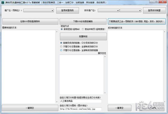The width and height of the screenshot is (168, 114).
Task: Choose 链接变成你的链接，口令变成你的口令 option
Action: 61,43
